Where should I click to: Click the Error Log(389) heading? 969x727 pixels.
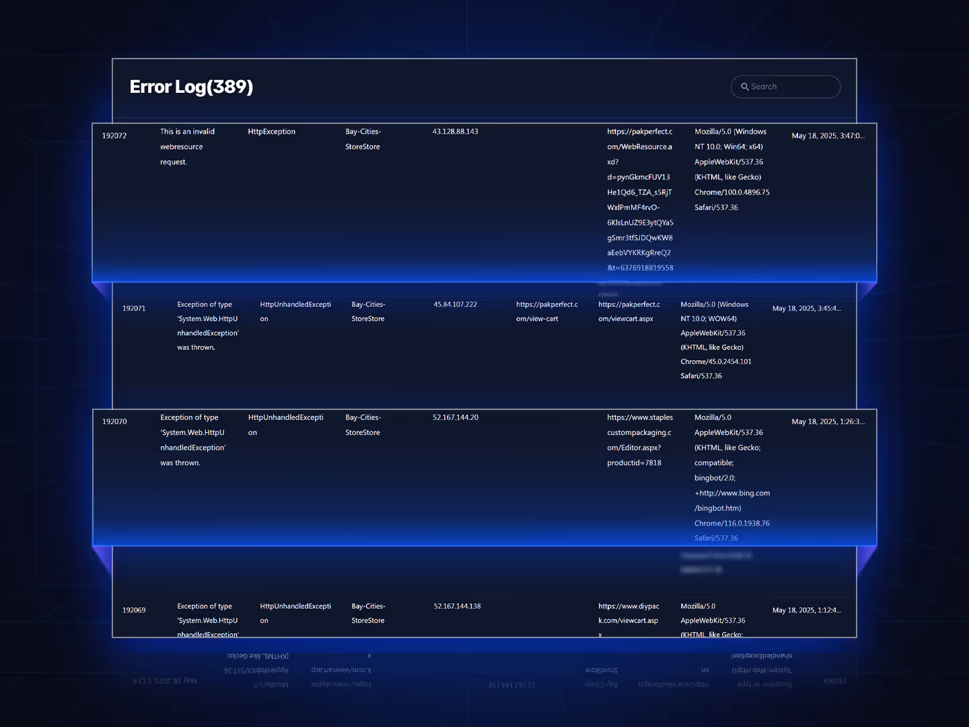coord(191,87)
